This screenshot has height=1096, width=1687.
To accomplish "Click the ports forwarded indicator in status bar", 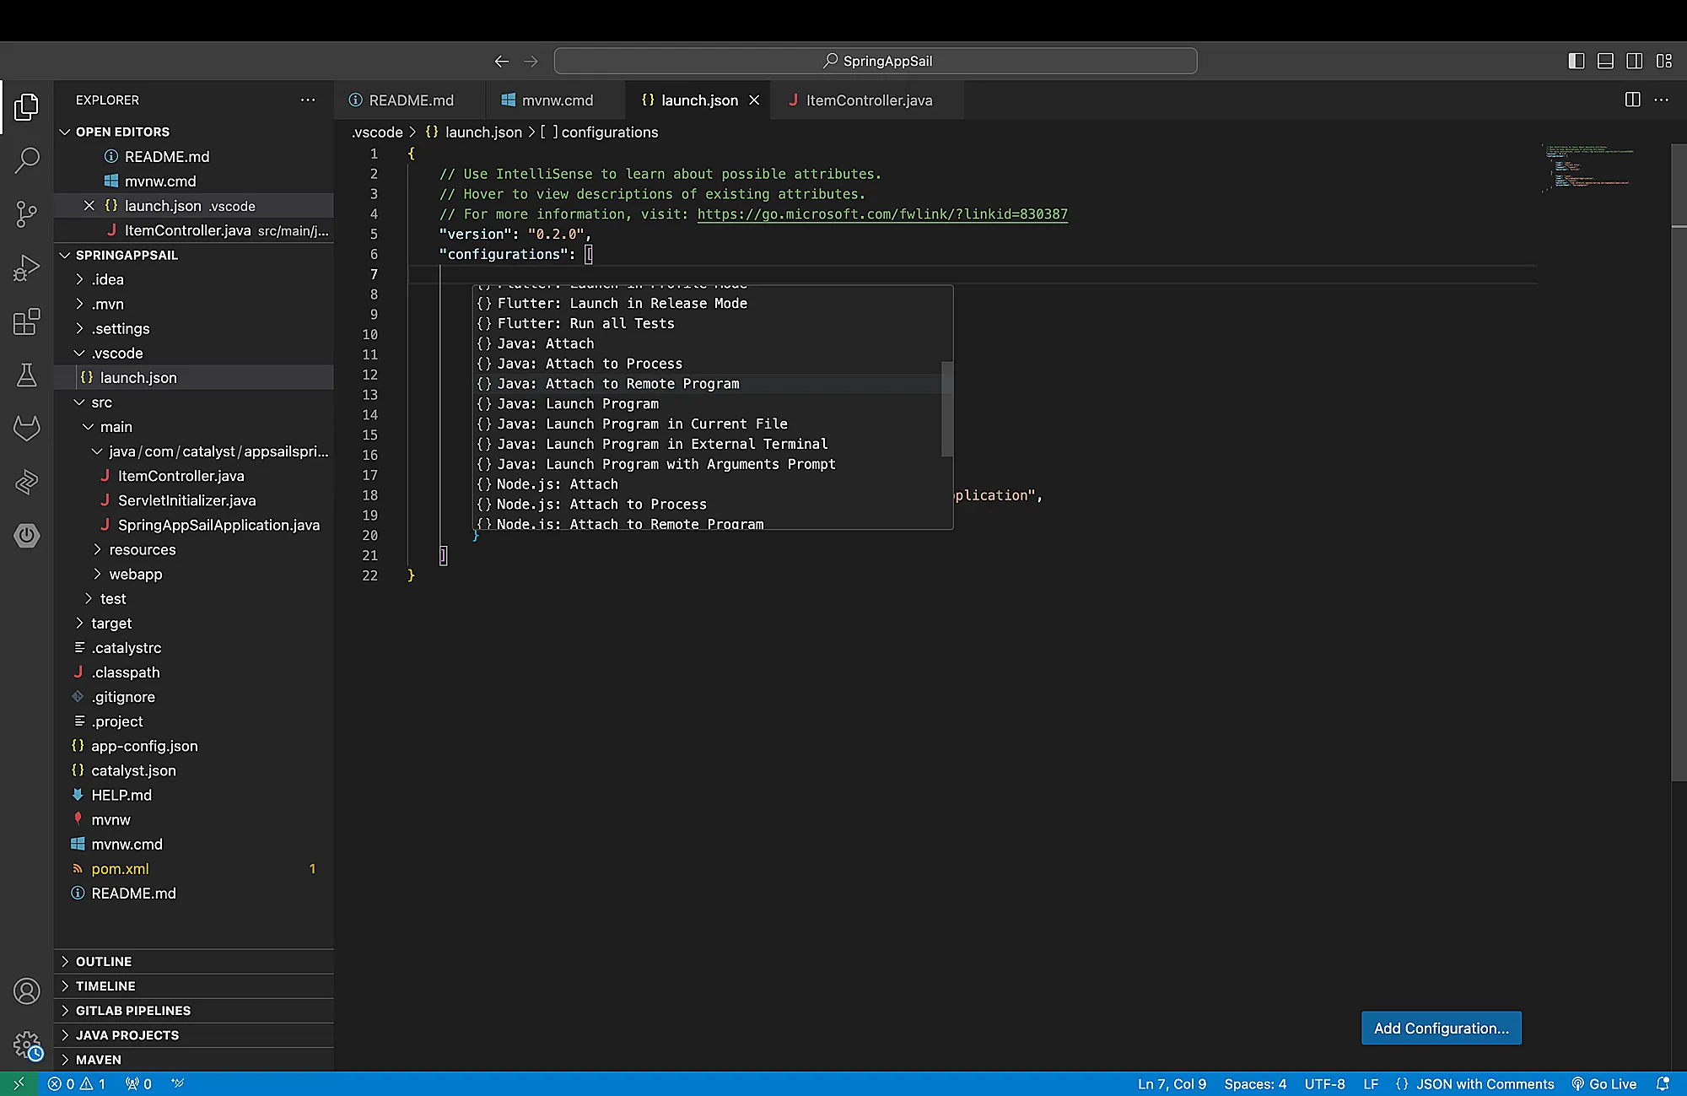I will point(138,1083).
